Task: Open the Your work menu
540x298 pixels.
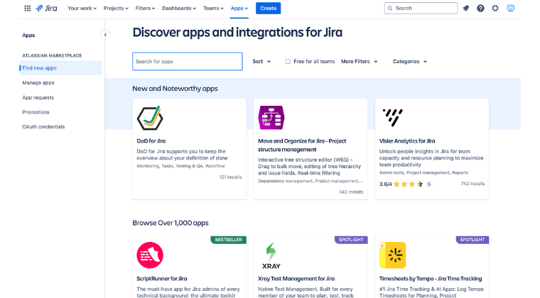Action: coord(82,9)
